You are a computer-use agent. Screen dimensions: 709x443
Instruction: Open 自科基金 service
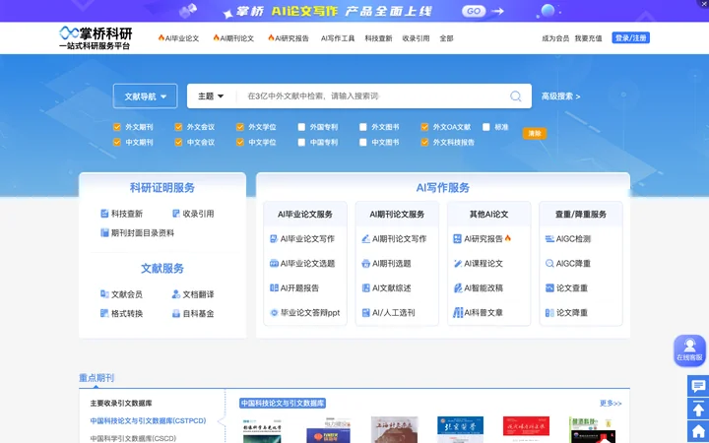(193, 313)
